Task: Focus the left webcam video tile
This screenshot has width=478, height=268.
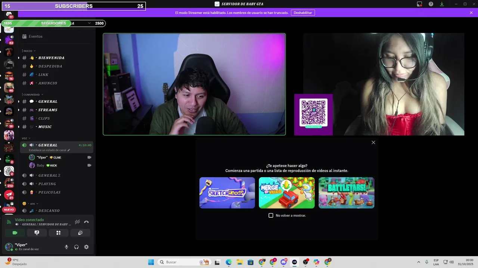Action: 194,84
